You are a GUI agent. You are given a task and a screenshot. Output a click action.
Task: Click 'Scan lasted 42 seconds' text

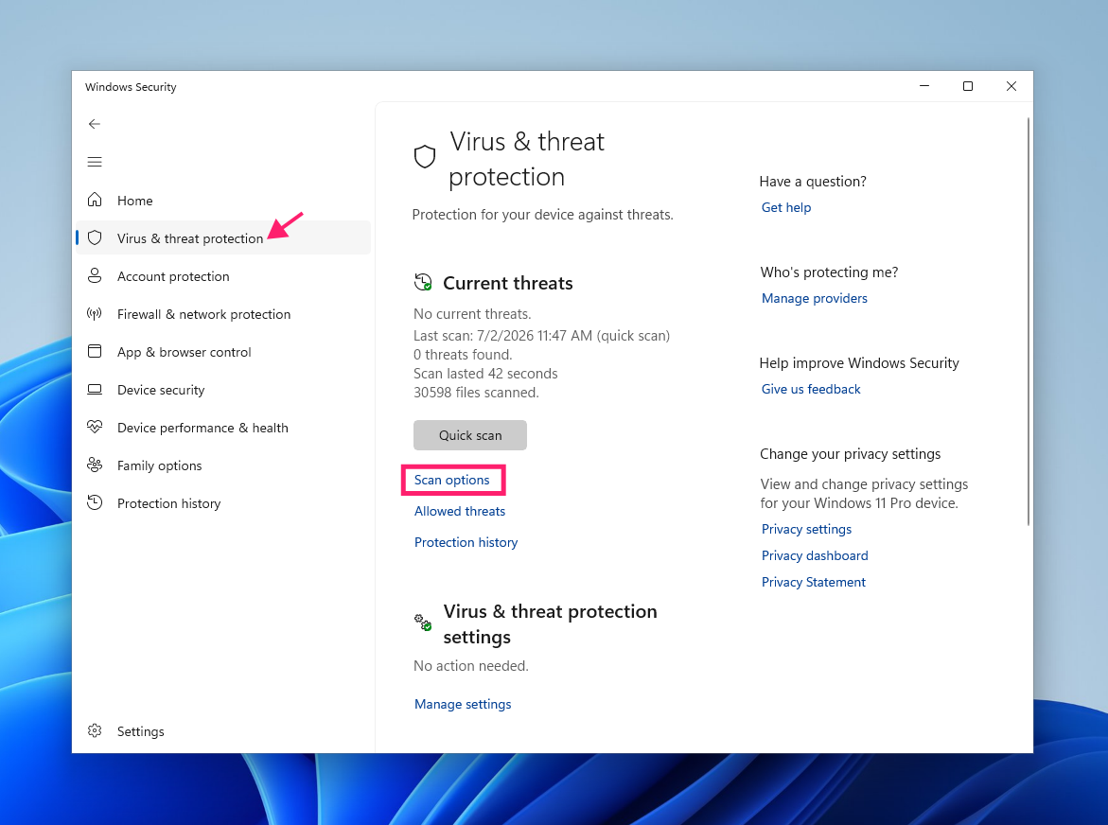[485, 373]
